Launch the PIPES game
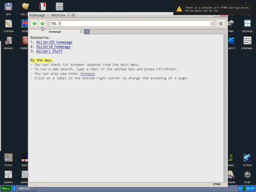The width and height of the screenshot is (256, 192). click(8, 160)
